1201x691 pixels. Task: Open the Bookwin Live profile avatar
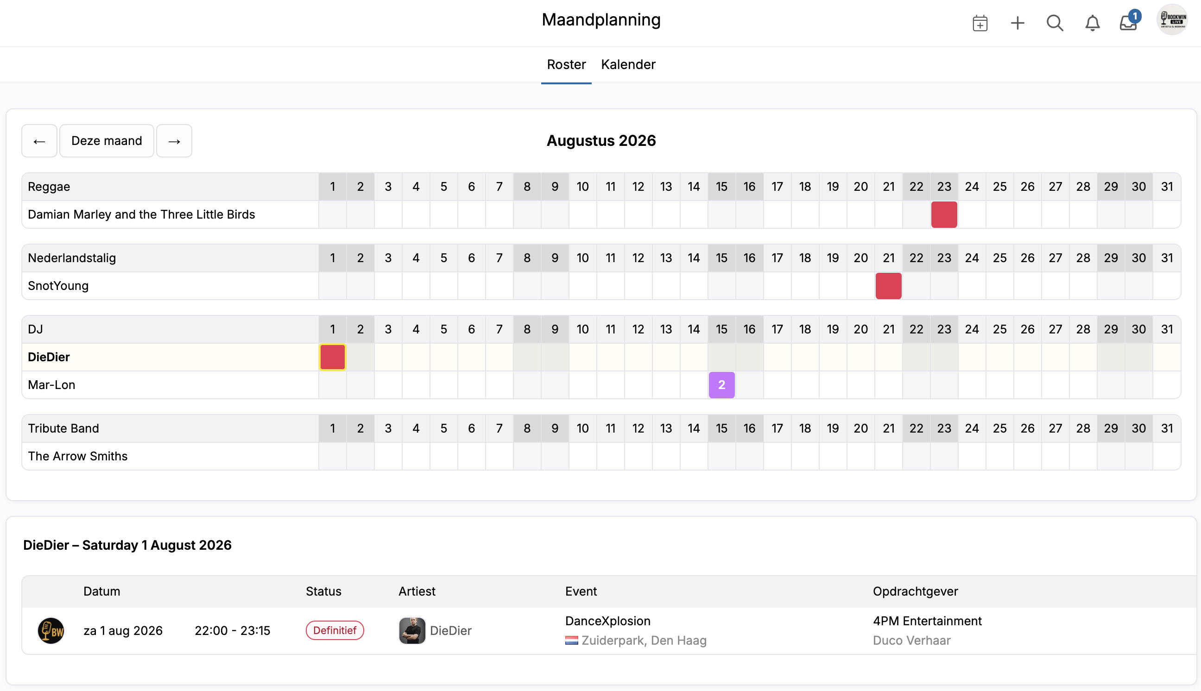point(1172,20)
